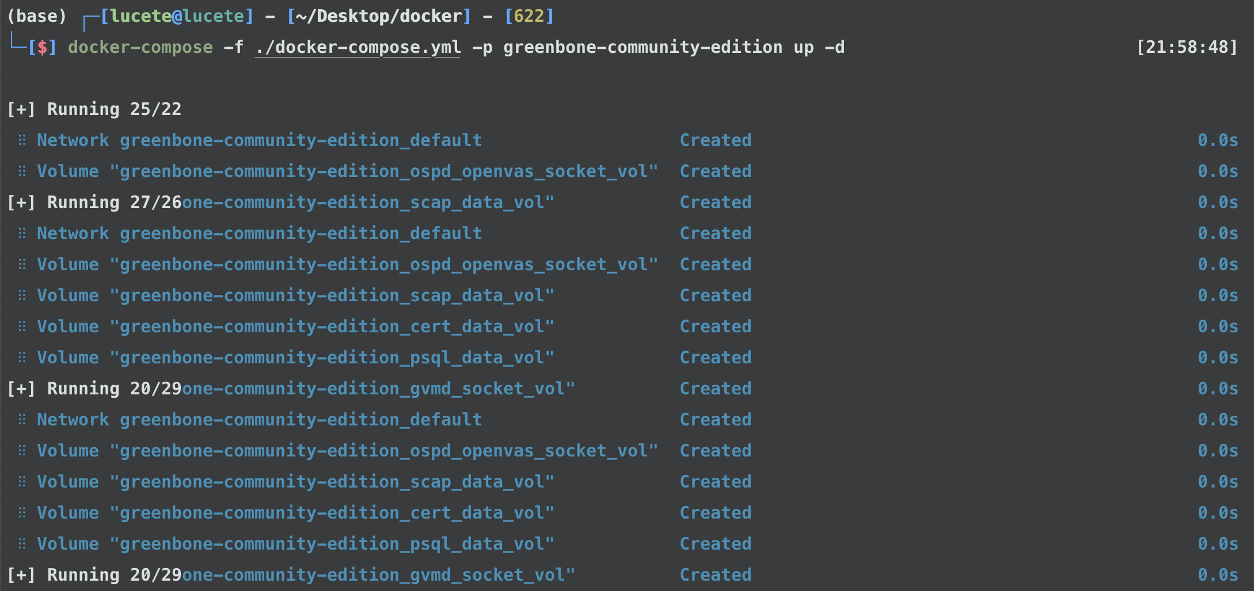Click the greenbone-community-edition project name argument
This screenshot has width=1254, height=591.
click(x=643, y=47)
